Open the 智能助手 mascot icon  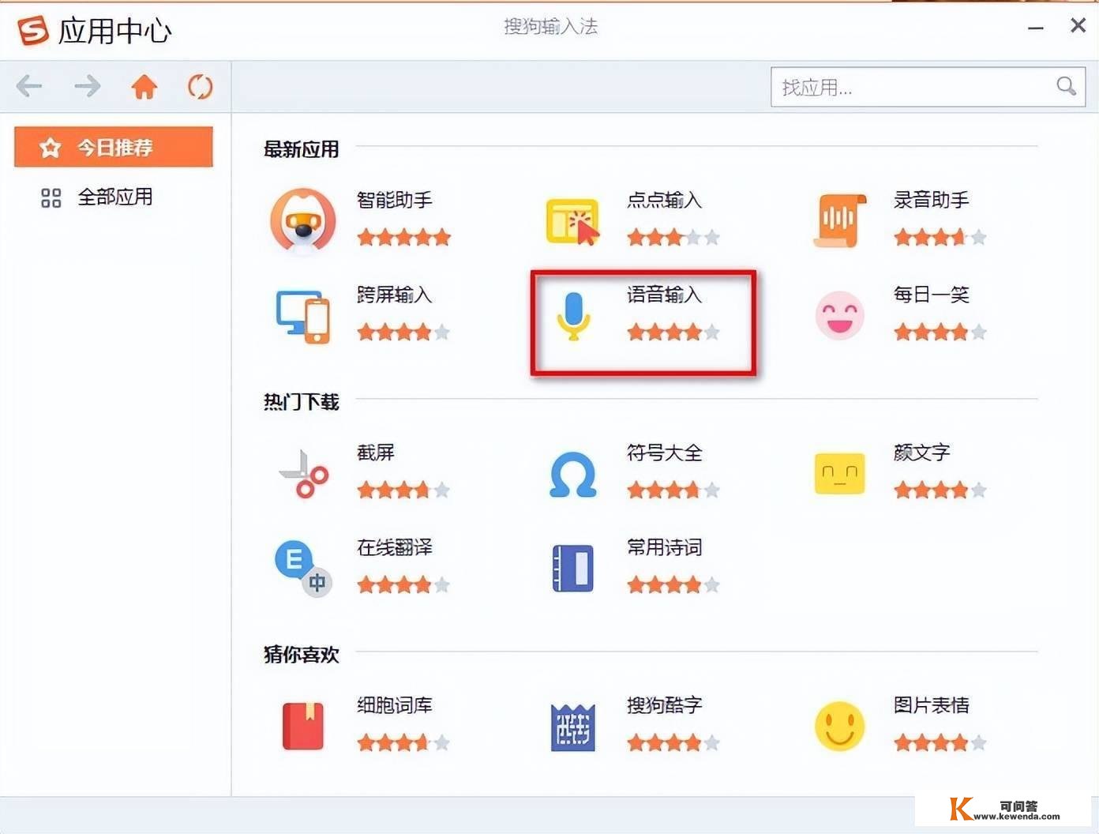[302, 221]
